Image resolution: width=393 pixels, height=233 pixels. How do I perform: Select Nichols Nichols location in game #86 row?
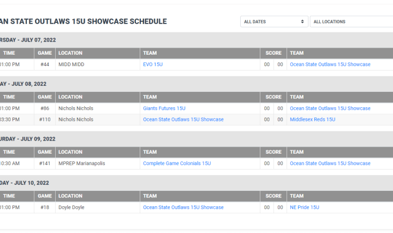(x=76, y=108)
